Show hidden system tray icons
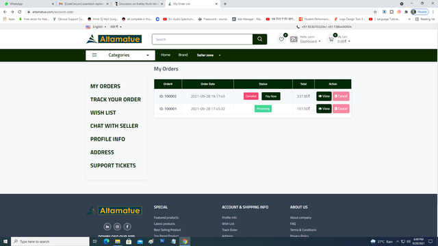 (398, 241)
